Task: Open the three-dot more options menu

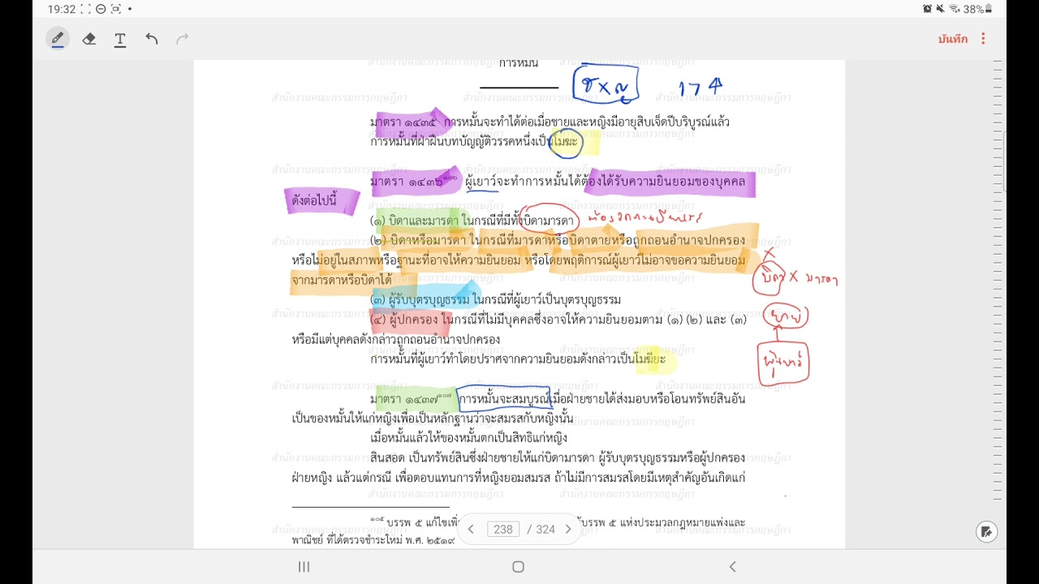Action: tap(983, 39)
